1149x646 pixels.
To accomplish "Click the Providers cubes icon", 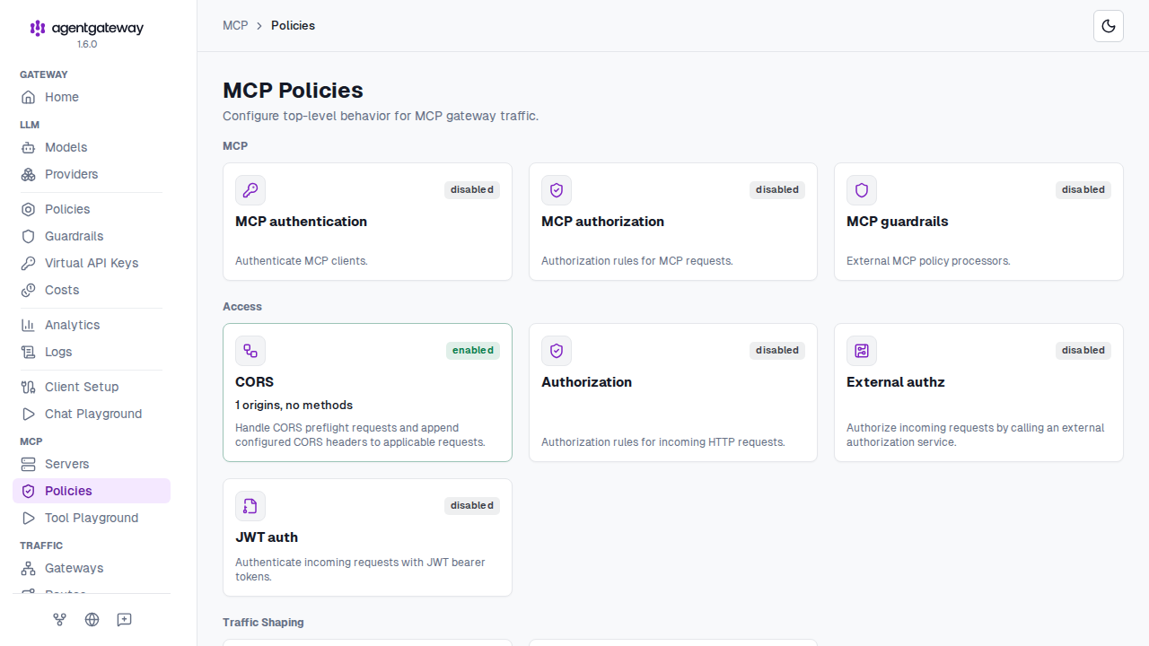I will point(29,174).
